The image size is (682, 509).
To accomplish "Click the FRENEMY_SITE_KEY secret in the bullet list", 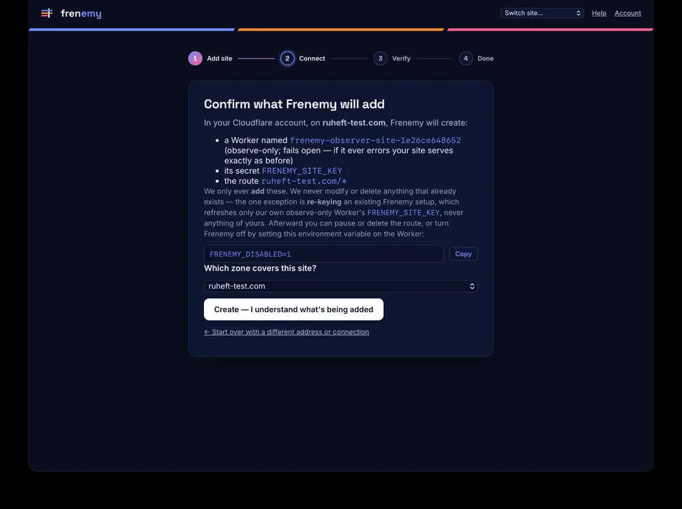I will click(x=302, y=171).
